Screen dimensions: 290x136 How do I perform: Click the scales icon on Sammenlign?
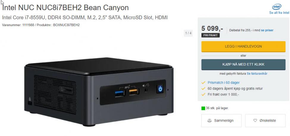pyautogui.click(x=209, y=121)
